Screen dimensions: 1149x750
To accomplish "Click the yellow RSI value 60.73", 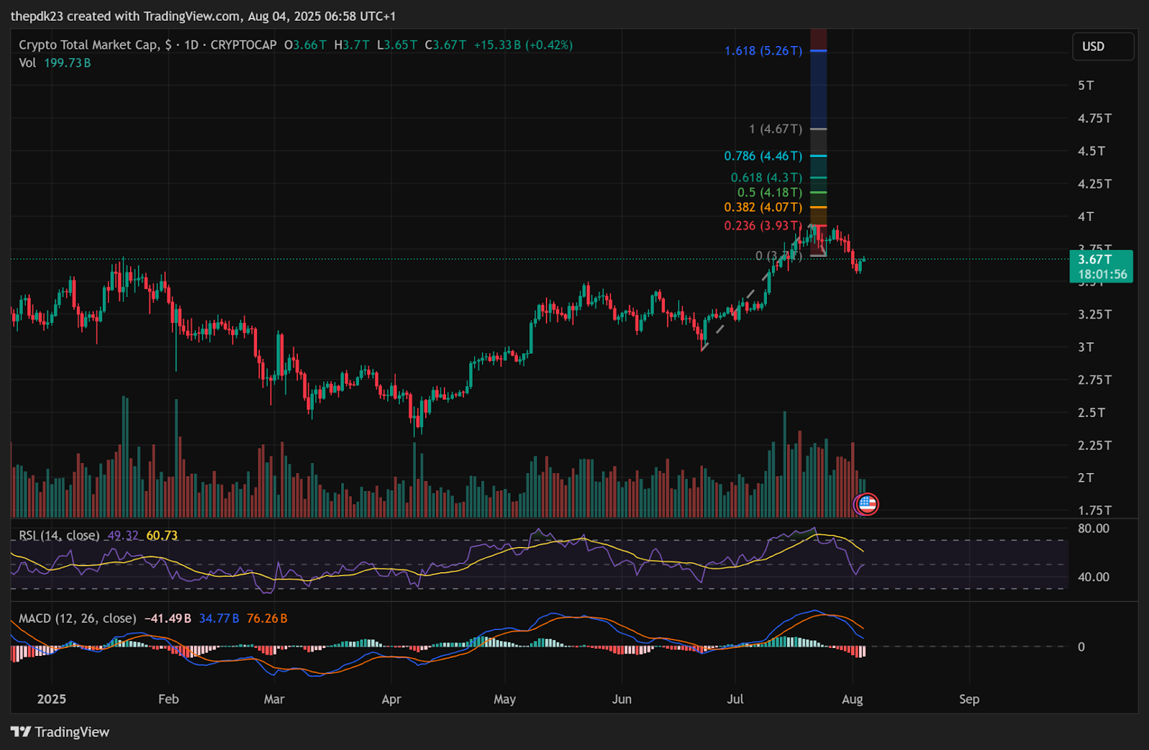I will coord(162,535).
